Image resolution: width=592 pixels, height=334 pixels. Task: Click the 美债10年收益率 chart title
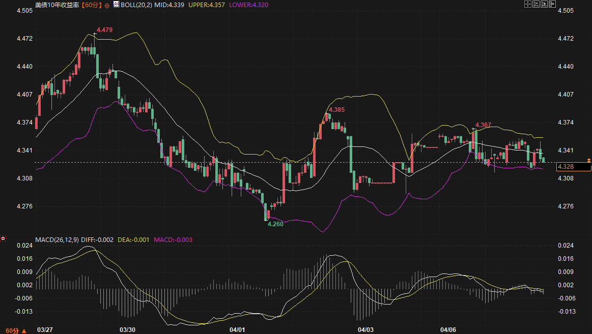pyautogui.click(x=58, y=5)
